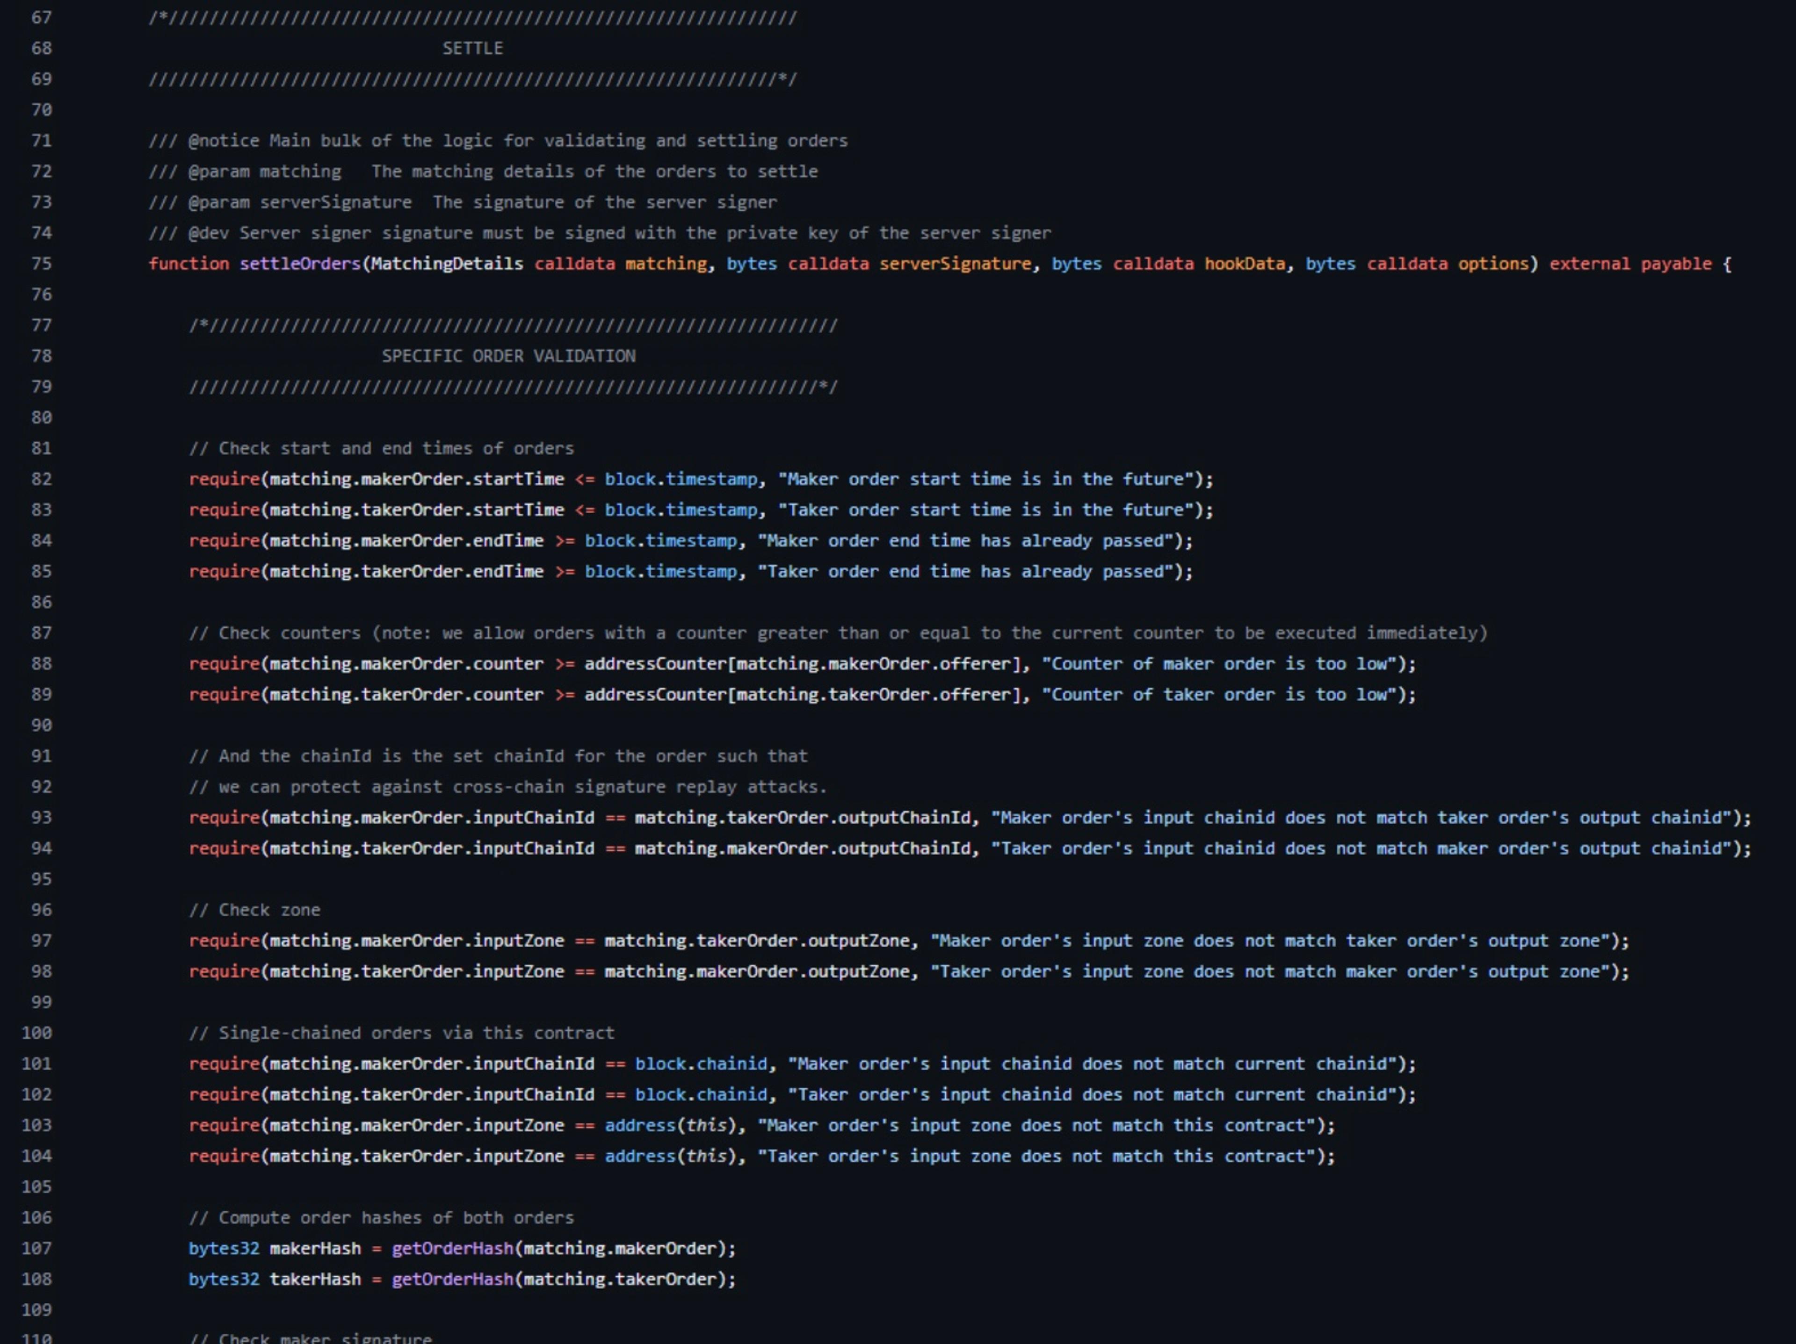Click line number 93
The height and width of the screenshot is (1344, 1796).
click(x=41, y=817)
